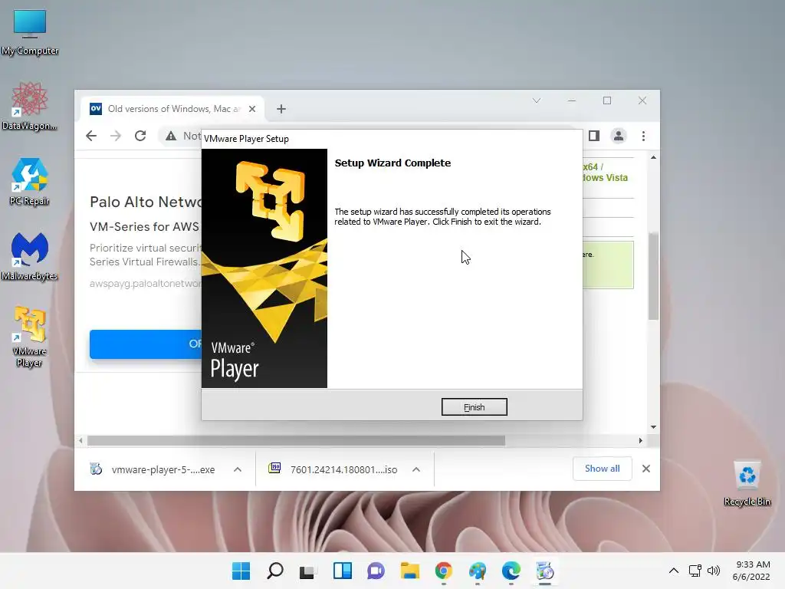This screenshot has height=589, width=785.
Task: Open the network tray icon
Action: [695, 571]
